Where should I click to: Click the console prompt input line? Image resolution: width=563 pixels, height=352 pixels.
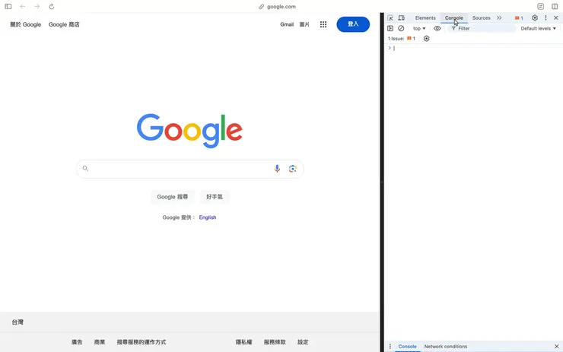click(x=476, y=48)
